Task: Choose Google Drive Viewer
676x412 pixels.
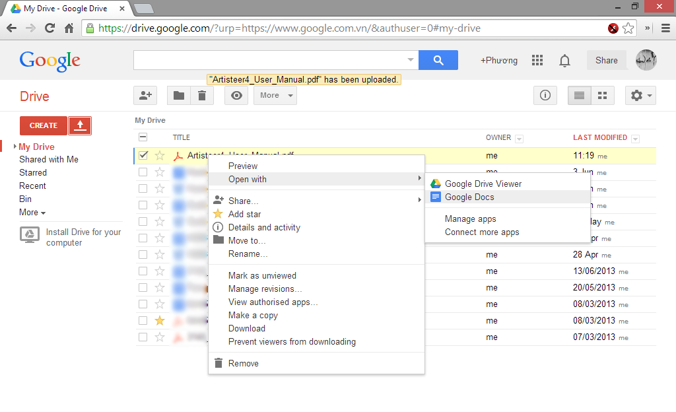Action: click(x=508, y=184)
